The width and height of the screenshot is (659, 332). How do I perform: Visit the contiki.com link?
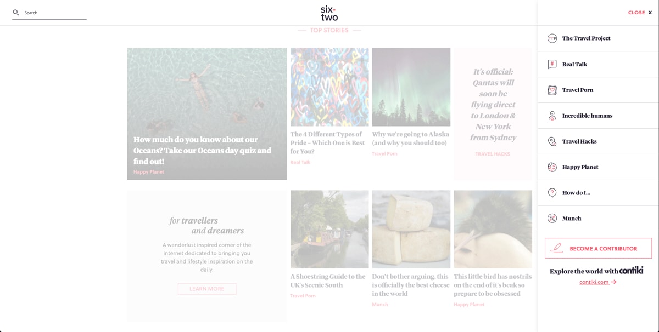coord(597,282)
